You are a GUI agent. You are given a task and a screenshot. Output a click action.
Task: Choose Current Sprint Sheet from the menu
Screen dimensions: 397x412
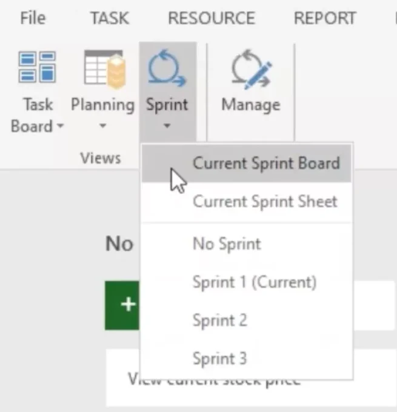pos(246,202)
